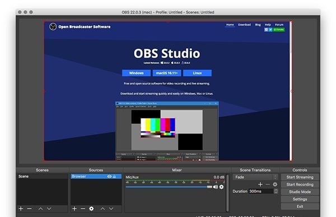The width and height of the screenshot is (336, 217).
Task: Click the Mic/Aux label in Mixer
Action: point(132,177)
